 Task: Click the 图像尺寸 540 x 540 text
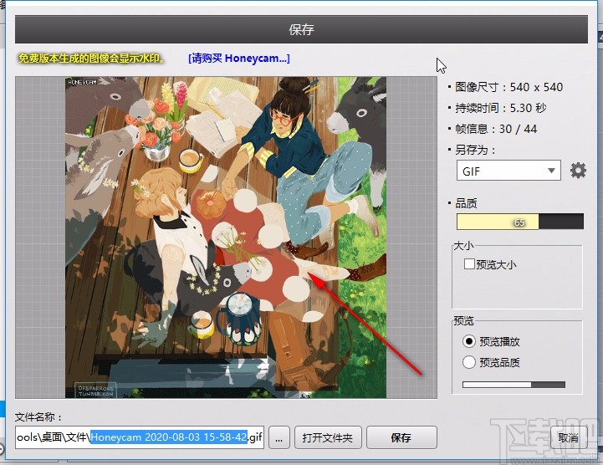click(x=508, y=87)
